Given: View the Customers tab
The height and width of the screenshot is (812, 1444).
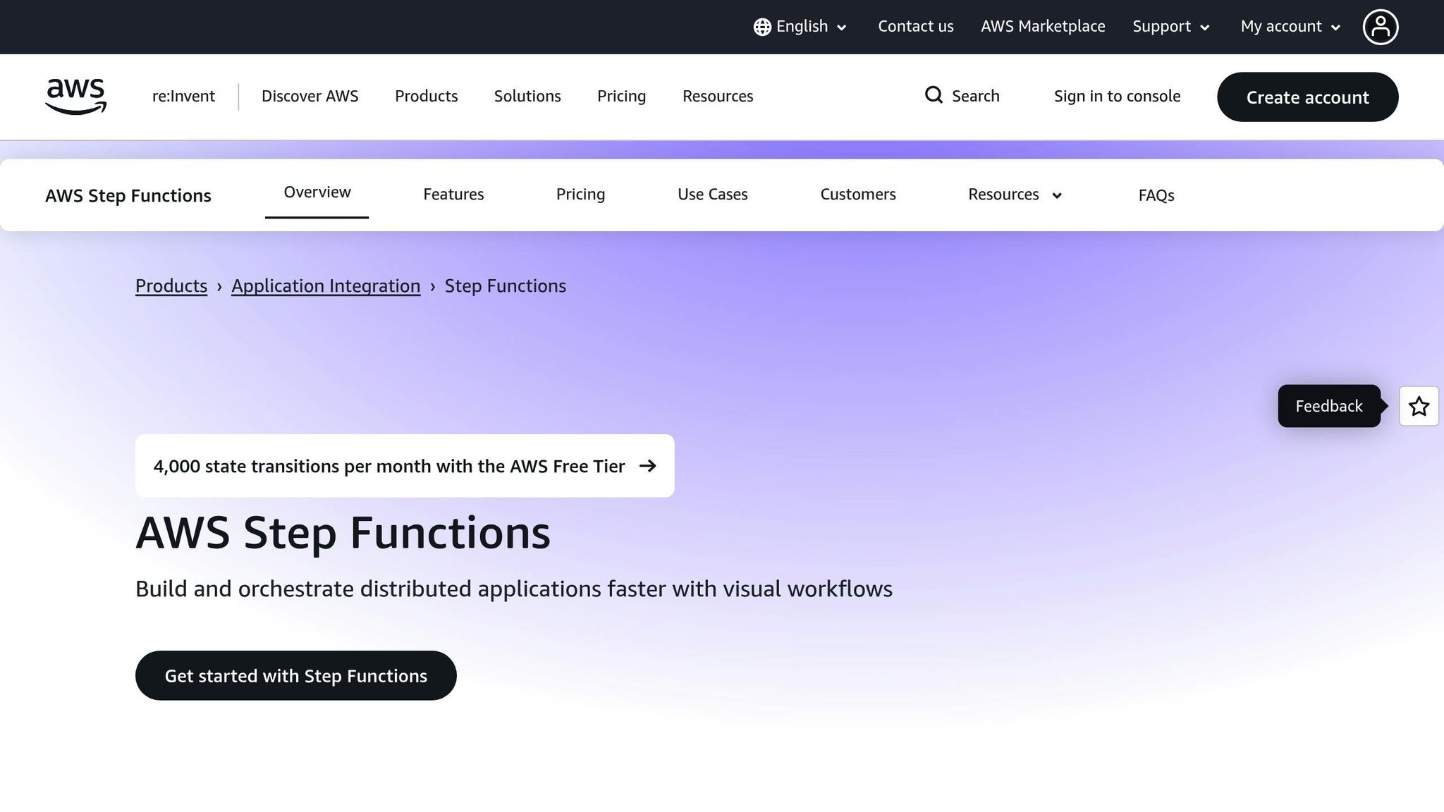Looking at the screenshot, I should (x=857, y=195).
